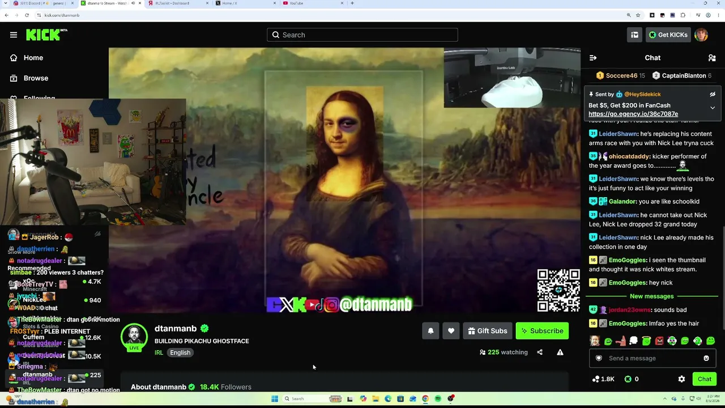This screenshot has height=408, width=725.
Task: Open the chat users list icon
Action: click(x=712, y=58)
